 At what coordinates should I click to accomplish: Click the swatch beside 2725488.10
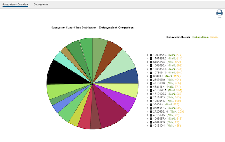(x=151, y=112)
